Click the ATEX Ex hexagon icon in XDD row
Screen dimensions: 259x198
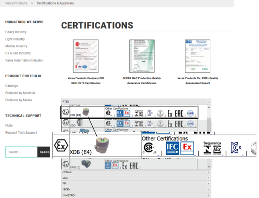(66, 122)
